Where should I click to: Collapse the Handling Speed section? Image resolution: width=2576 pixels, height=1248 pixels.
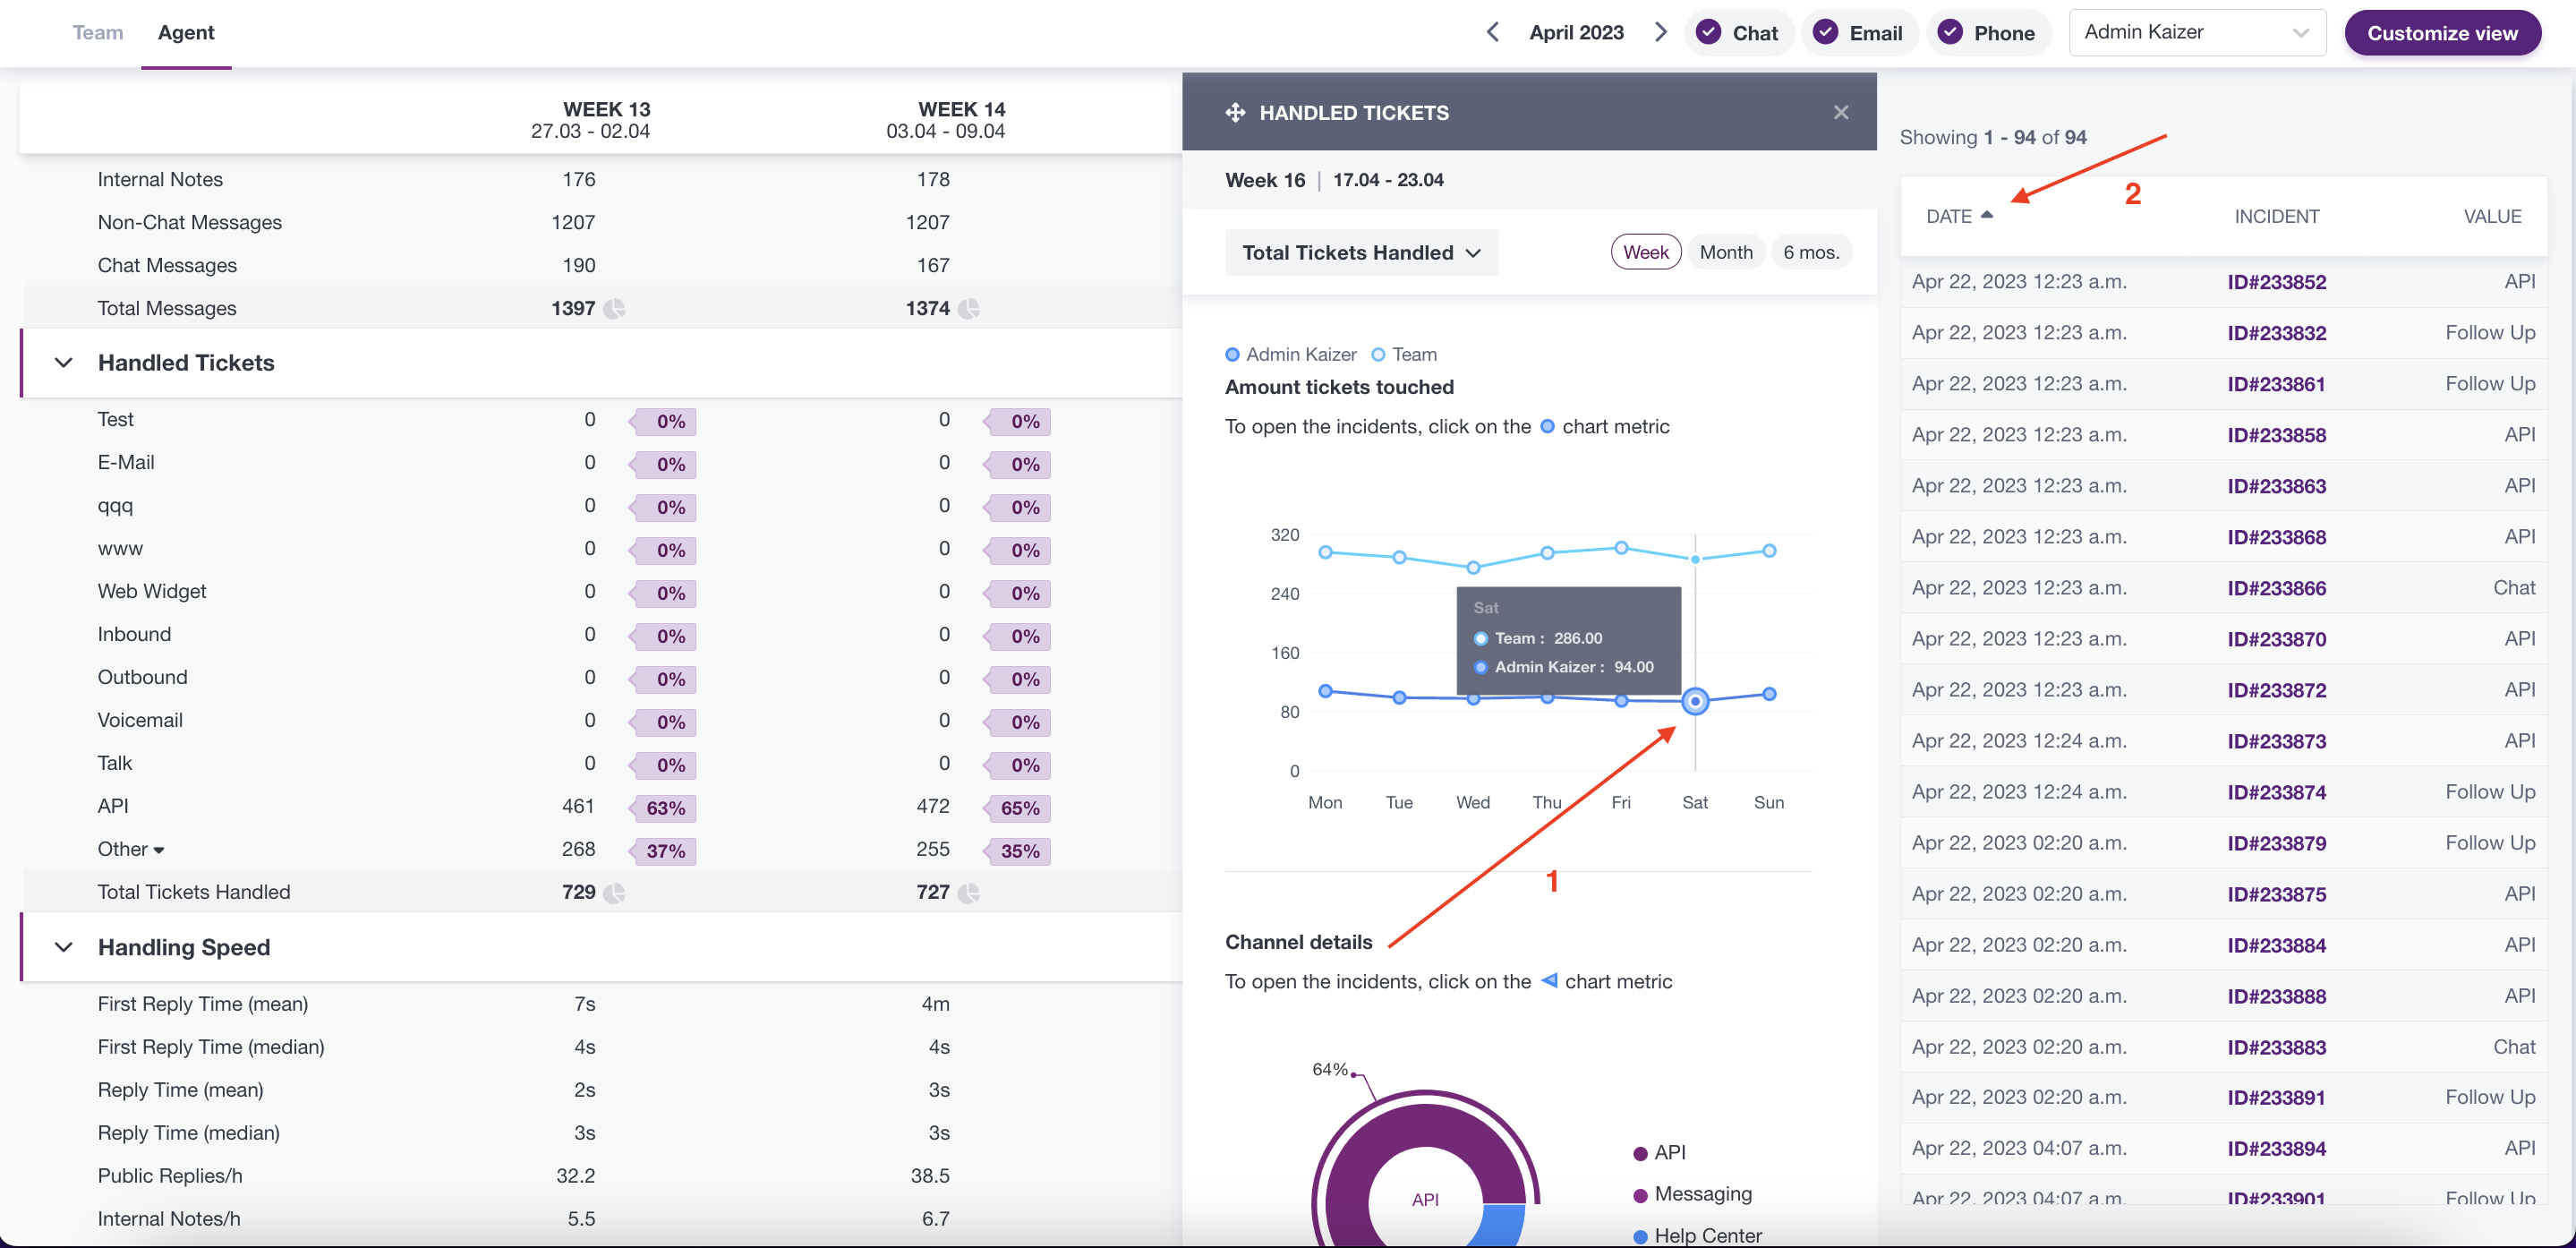point(64,947)
